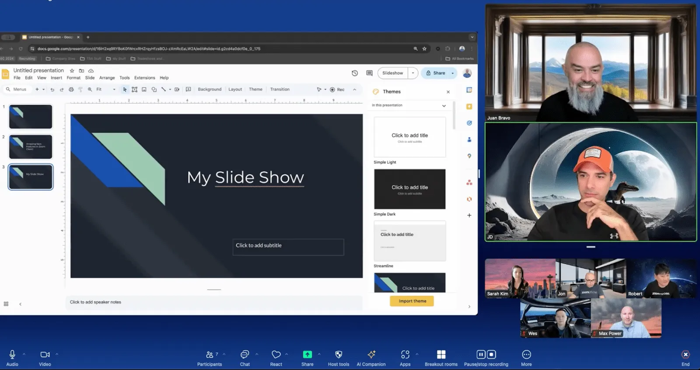Click the Move to folder icon
The width and height of the screenshot is (700, 370).
[x=81, y=71]
